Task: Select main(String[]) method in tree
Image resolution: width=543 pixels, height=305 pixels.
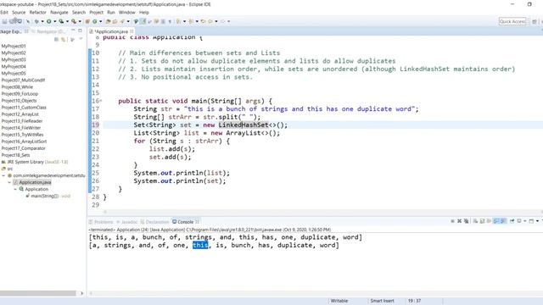Action: (x=48, y=196)
